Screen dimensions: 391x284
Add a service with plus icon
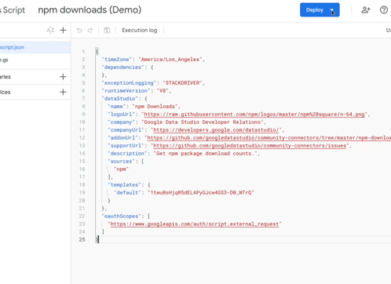pyautogui.click(x=63, y=92)
